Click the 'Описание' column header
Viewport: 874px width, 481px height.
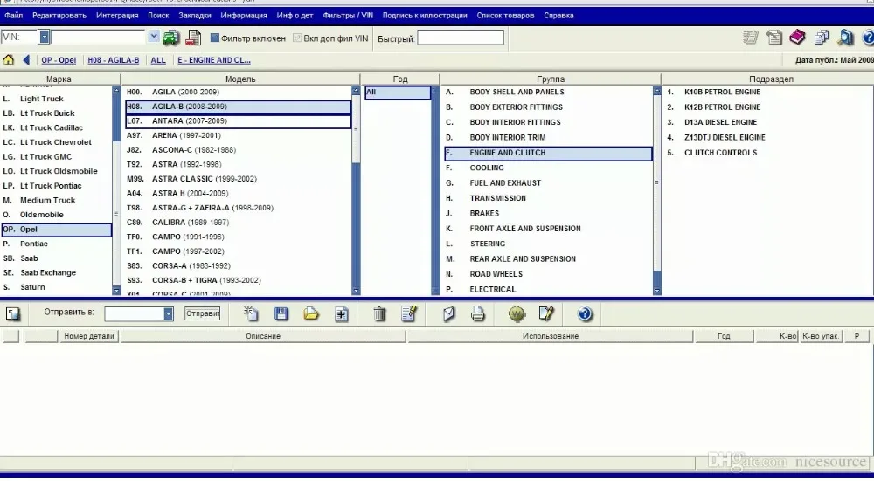pos(263,336)
